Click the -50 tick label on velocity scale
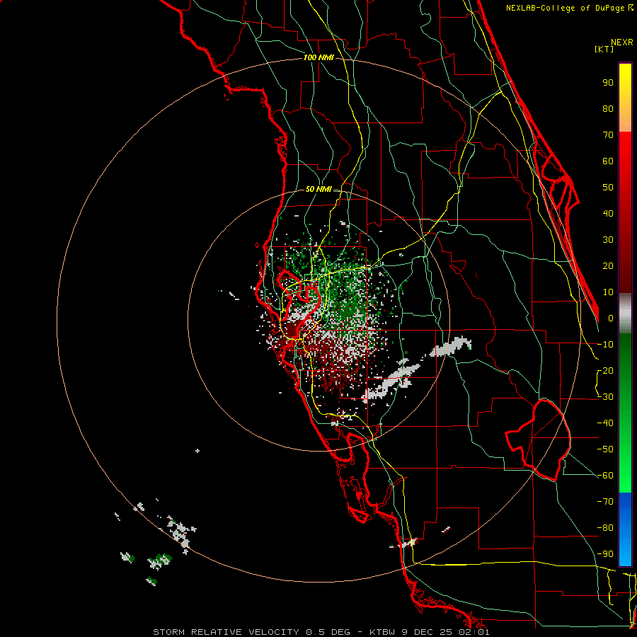 (605, 449)
